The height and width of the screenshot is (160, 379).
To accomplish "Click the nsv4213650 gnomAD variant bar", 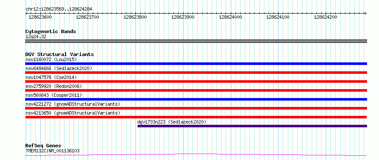I will 196,117.
